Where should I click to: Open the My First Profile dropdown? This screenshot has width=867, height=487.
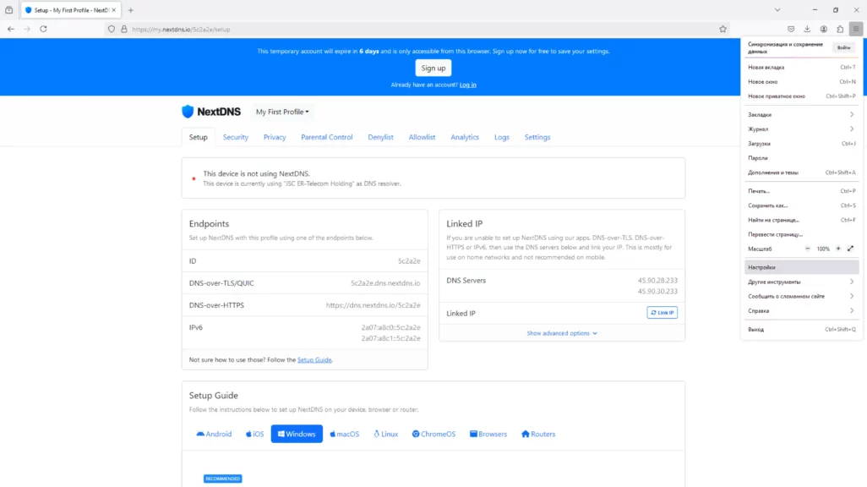(x=282, y=112)
